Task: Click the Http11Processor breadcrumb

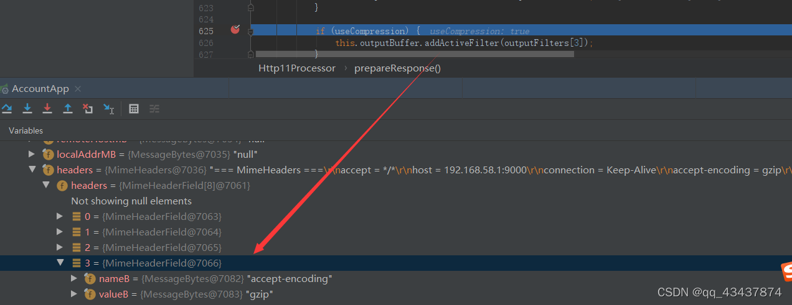Action: pyautogui.click(x=297, y=68)
